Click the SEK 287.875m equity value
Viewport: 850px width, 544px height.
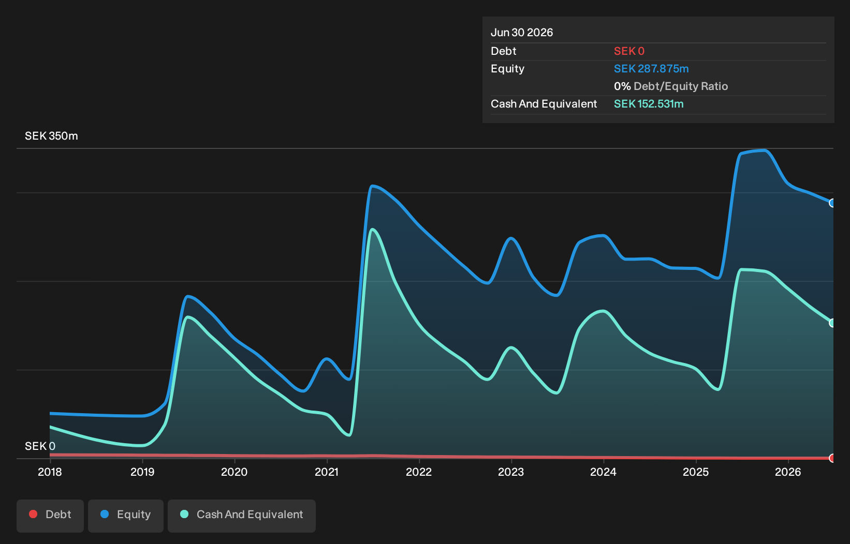(x=651, y=69)
